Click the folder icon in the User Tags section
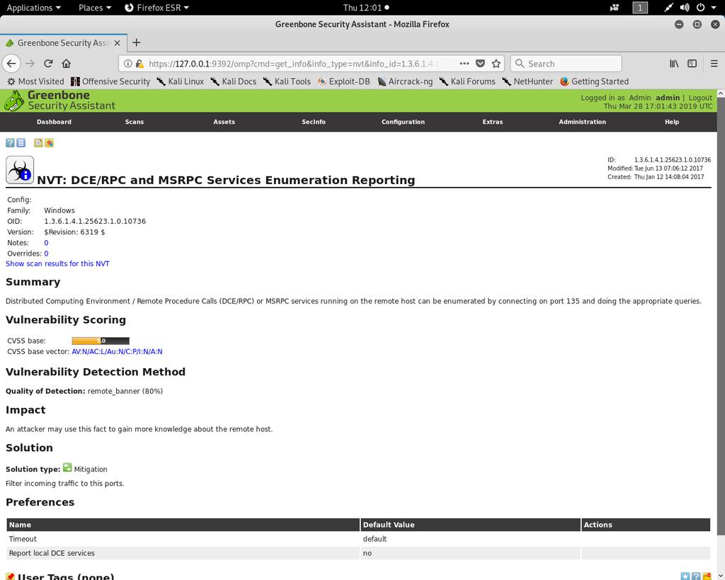The width and height of the screenshot is (725, 580). click(x=707, y=576)
